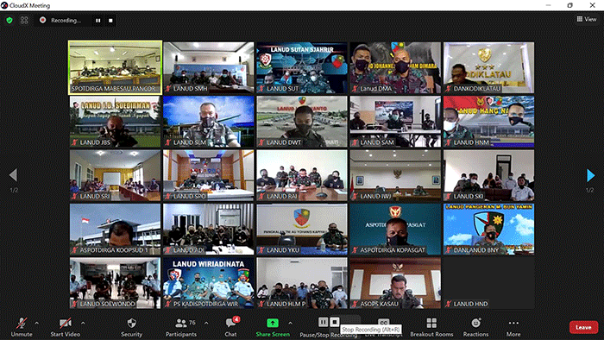Select the LANUD IWJ video tile
The height and width of the screenshot is (340, 604).
(395, 175)
